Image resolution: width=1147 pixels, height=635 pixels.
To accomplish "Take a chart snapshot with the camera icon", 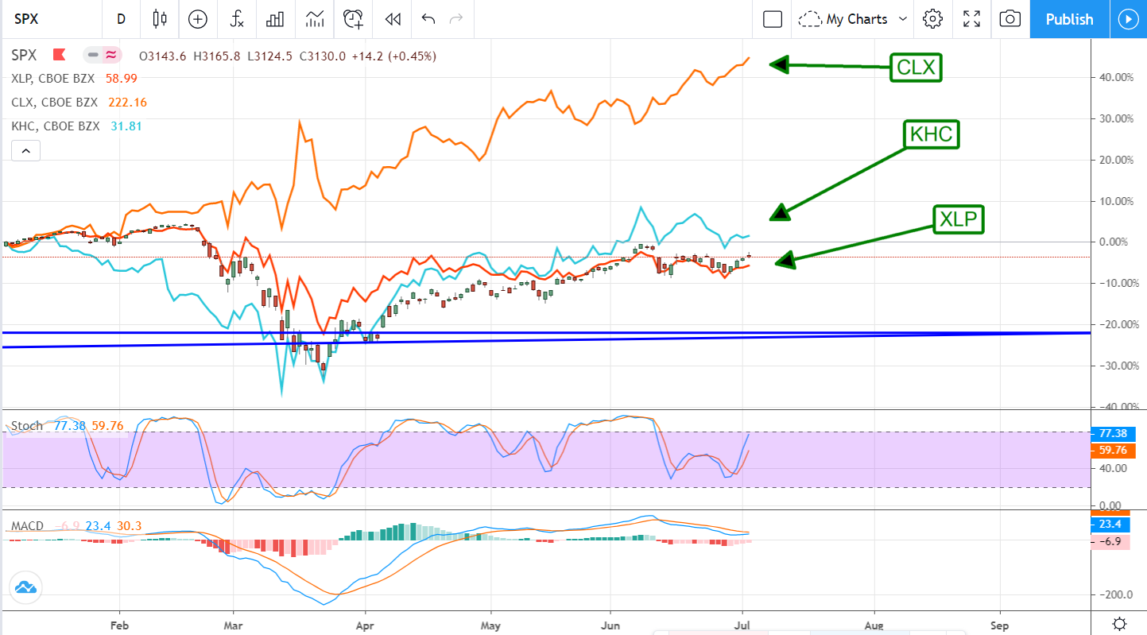I will (x=1009, y=19).
